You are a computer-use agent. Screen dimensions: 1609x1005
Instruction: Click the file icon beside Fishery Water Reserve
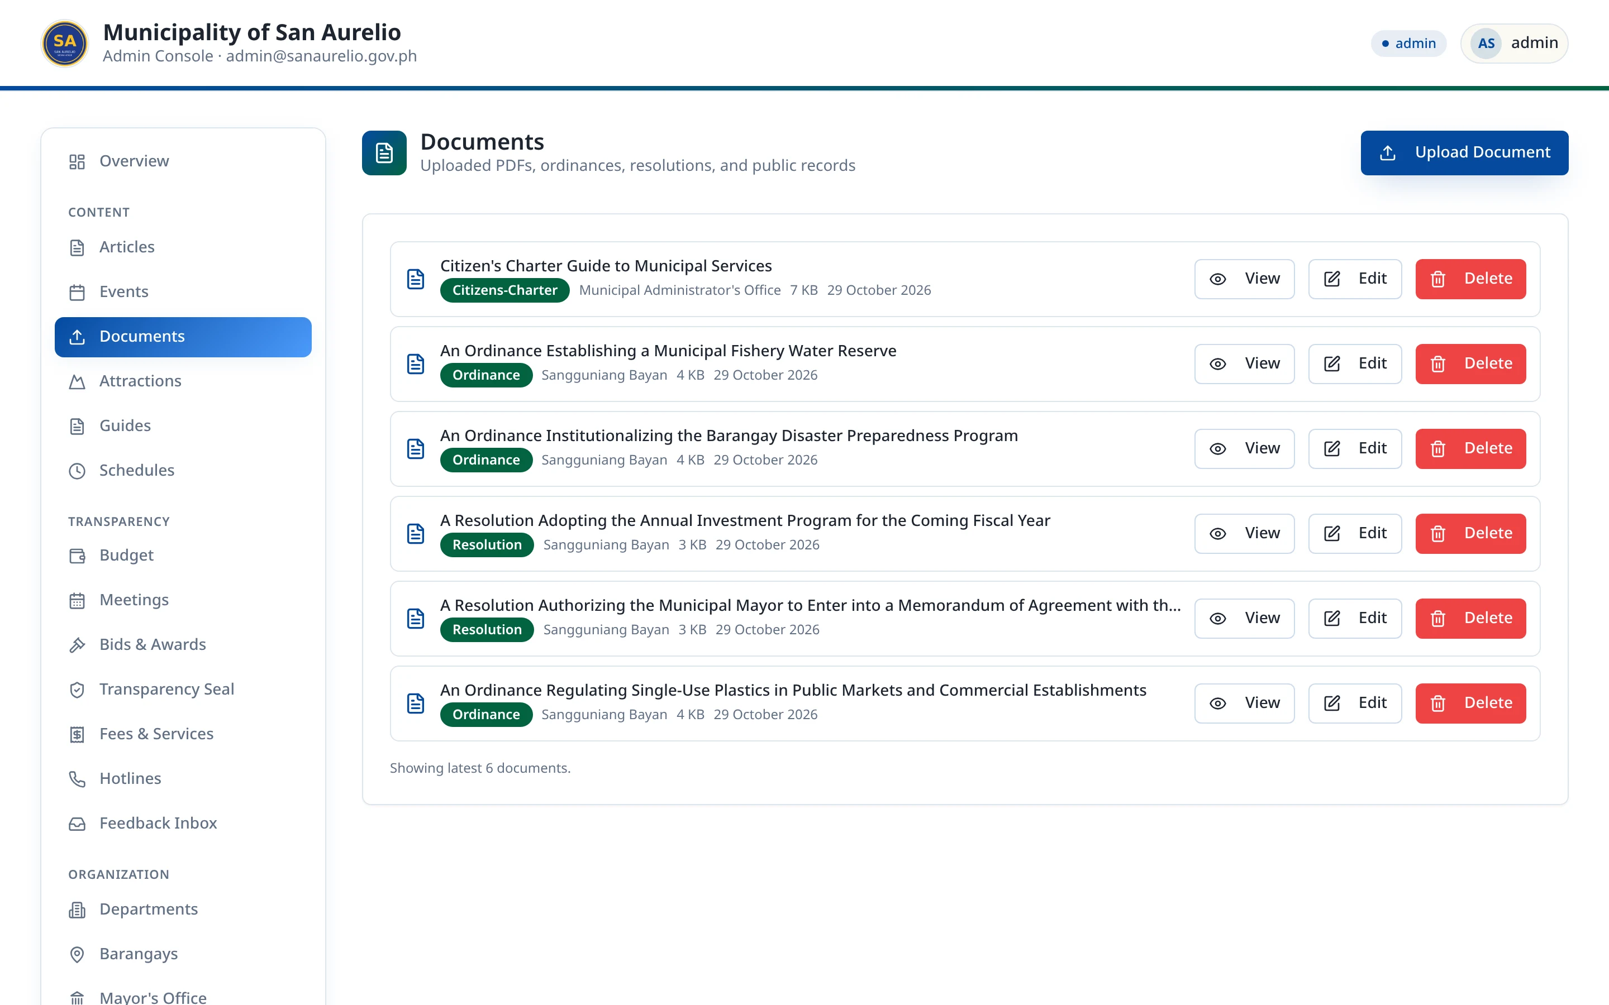coord(416,364)
